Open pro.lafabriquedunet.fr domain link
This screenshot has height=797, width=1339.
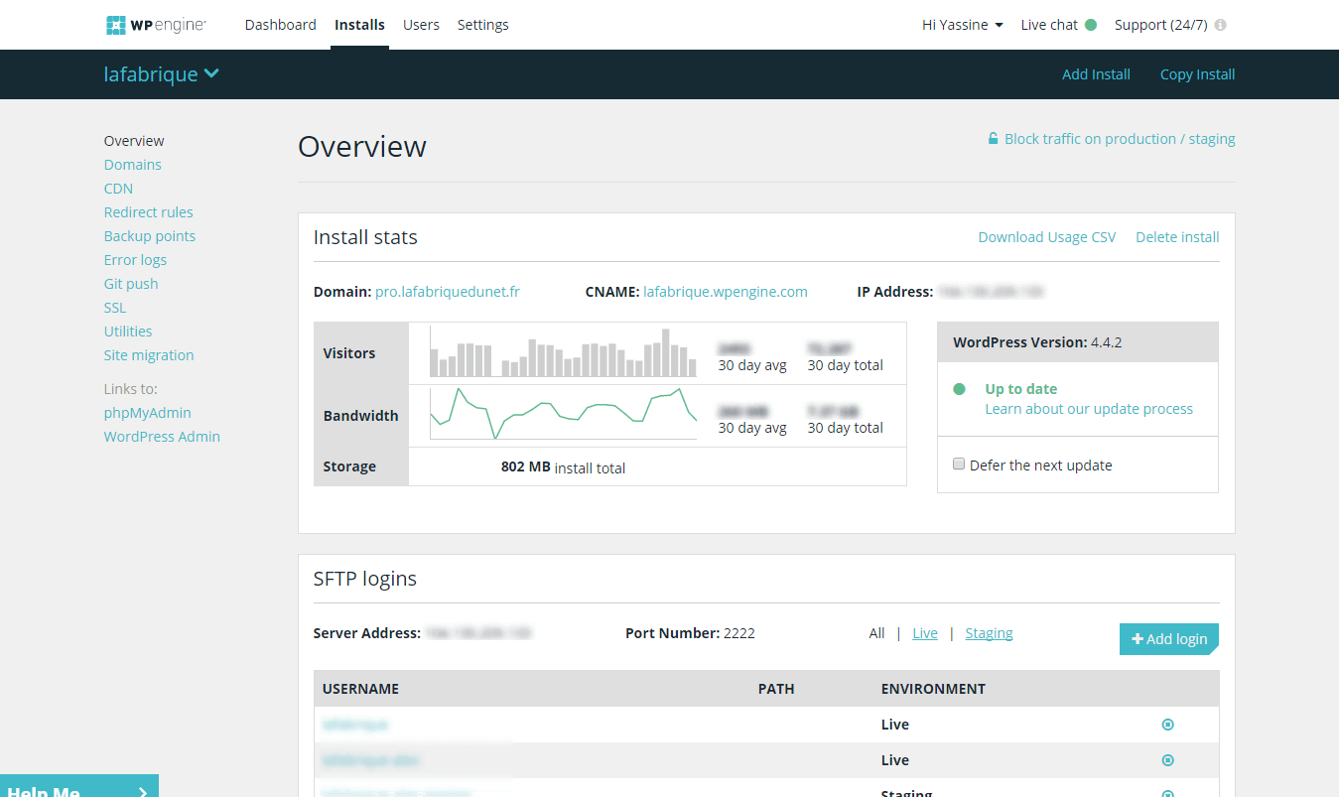pyautogui.click(x=448, y=292)
